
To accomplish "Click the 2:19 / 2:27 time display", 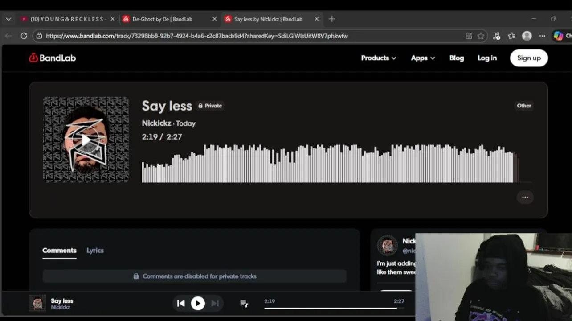I will click(162, 136).
